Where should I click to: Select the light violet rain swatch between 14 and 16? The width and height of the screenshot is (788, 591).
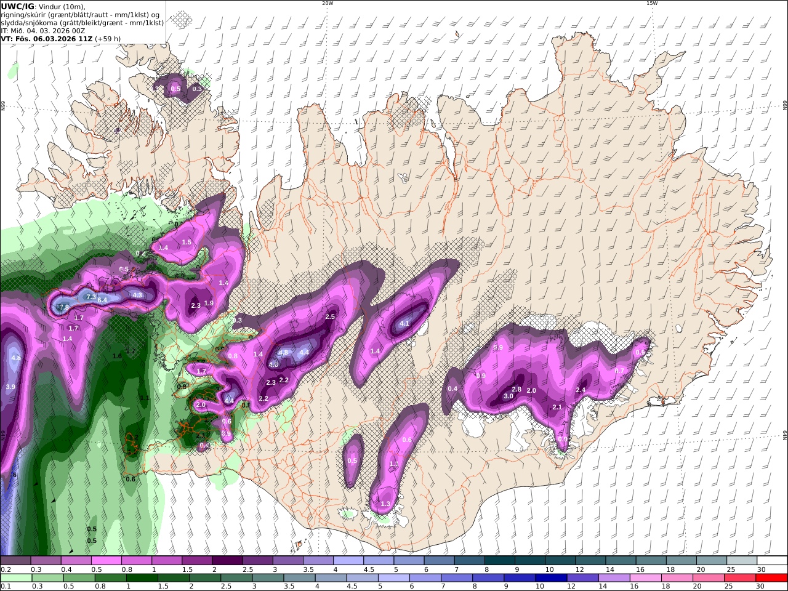pyautogui.click(x=614, y=578)
